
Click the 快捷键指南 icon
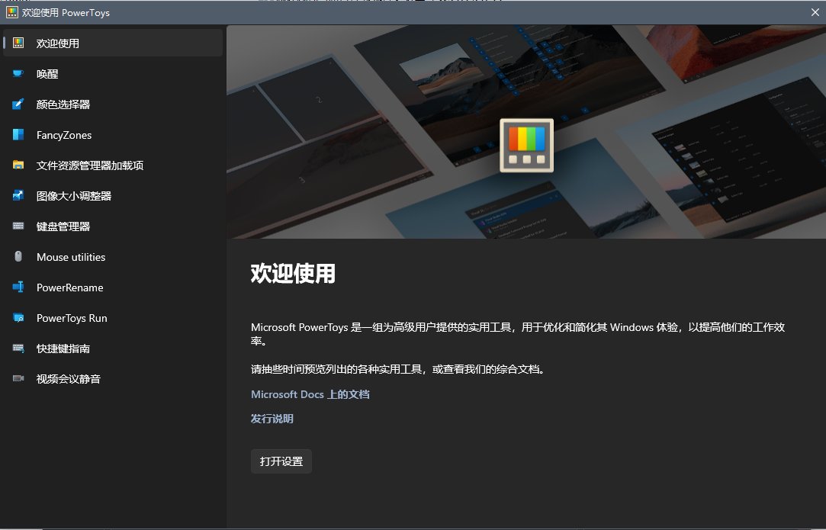coord(18,349)
